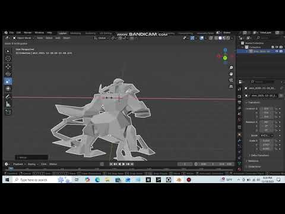Open the Object Constraints properties tab icon

(x=239, y=158)
